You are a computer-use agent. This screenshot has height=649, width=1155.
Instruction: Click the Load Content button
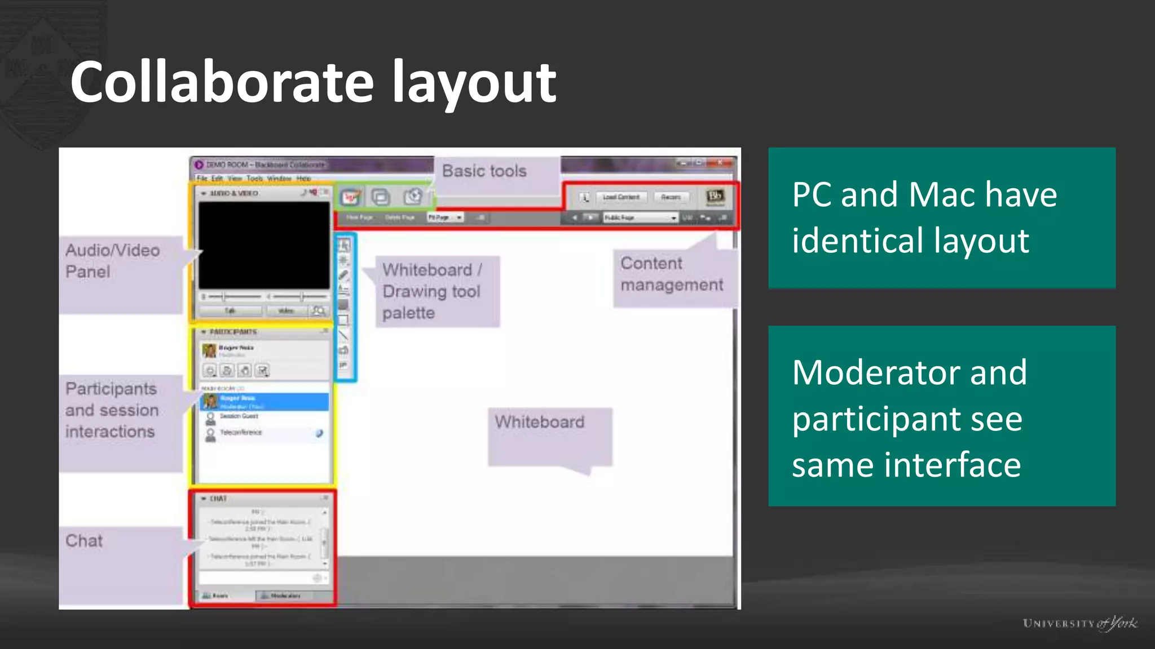pos(621,197)
